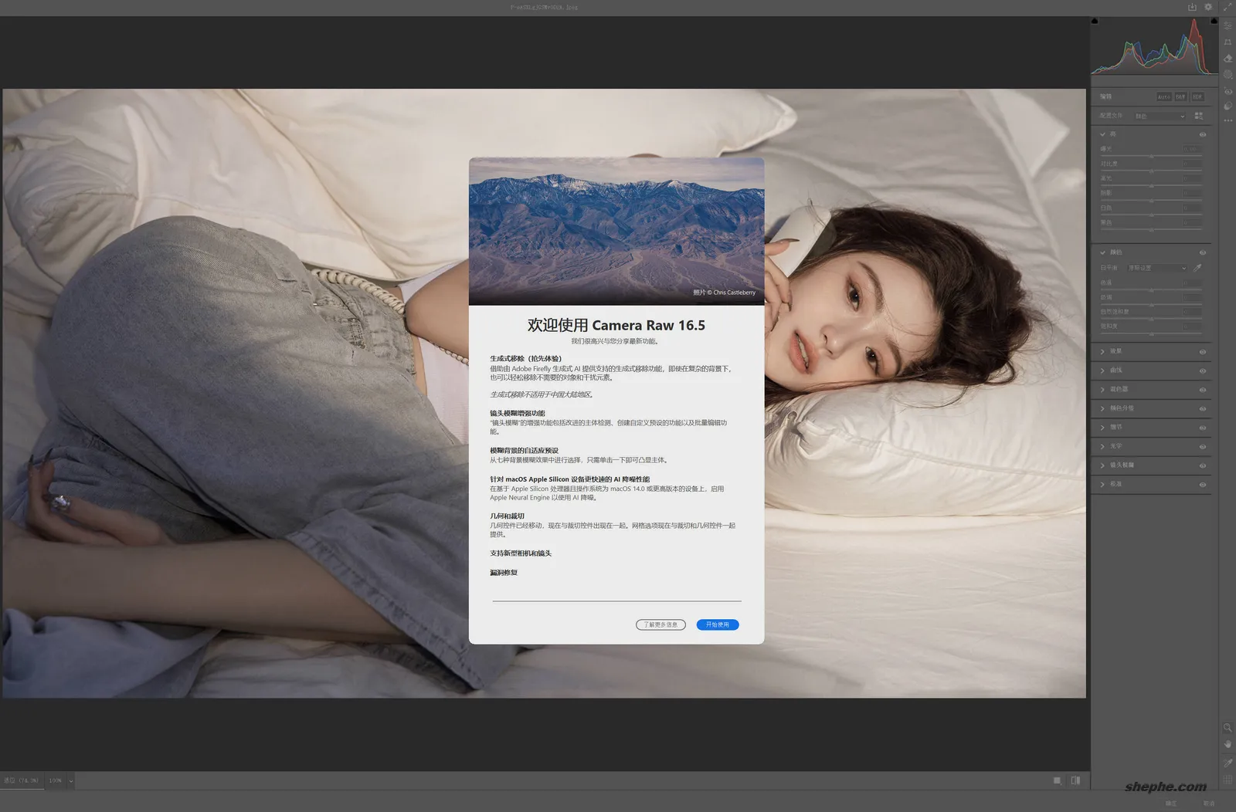
Task: Toggle before/after comparison view icon
Action: click(x=1075, y=780)
